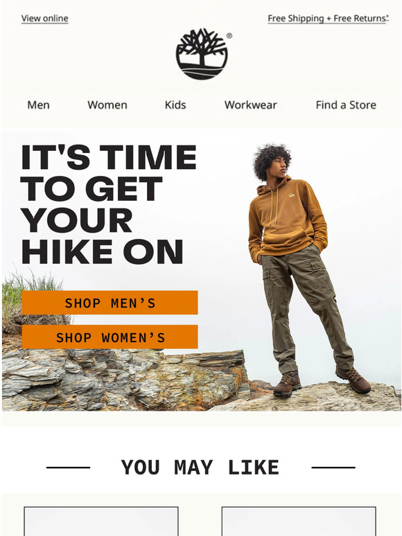Go to the Kids section

(x=175, y=105)
